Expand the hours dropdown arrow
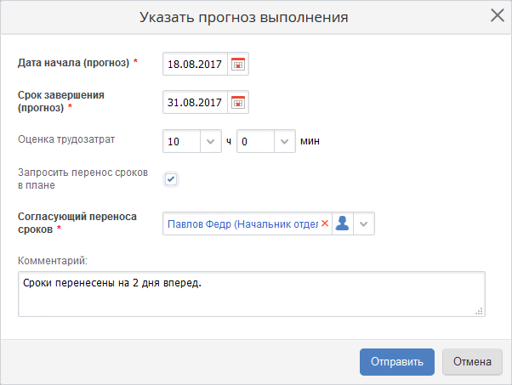The height and width of the screenshot is (385, 512). click(210, 141)
